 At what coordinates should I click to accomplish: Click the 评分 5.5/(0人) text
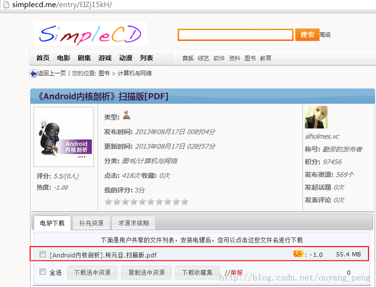(x=57, y=176)
